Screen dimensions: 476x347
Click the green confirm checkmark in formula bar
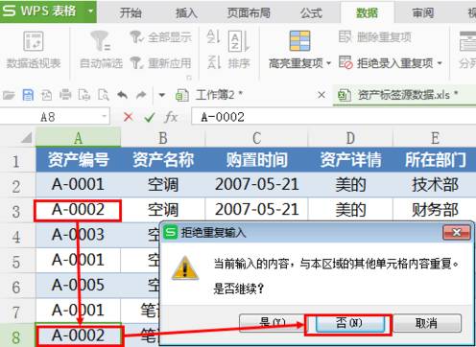(x=150, y=117)
